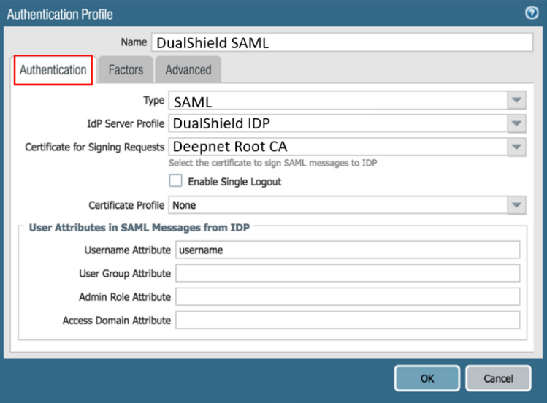
Task: Click the User Group Attribute field
Action: point(348,274)
